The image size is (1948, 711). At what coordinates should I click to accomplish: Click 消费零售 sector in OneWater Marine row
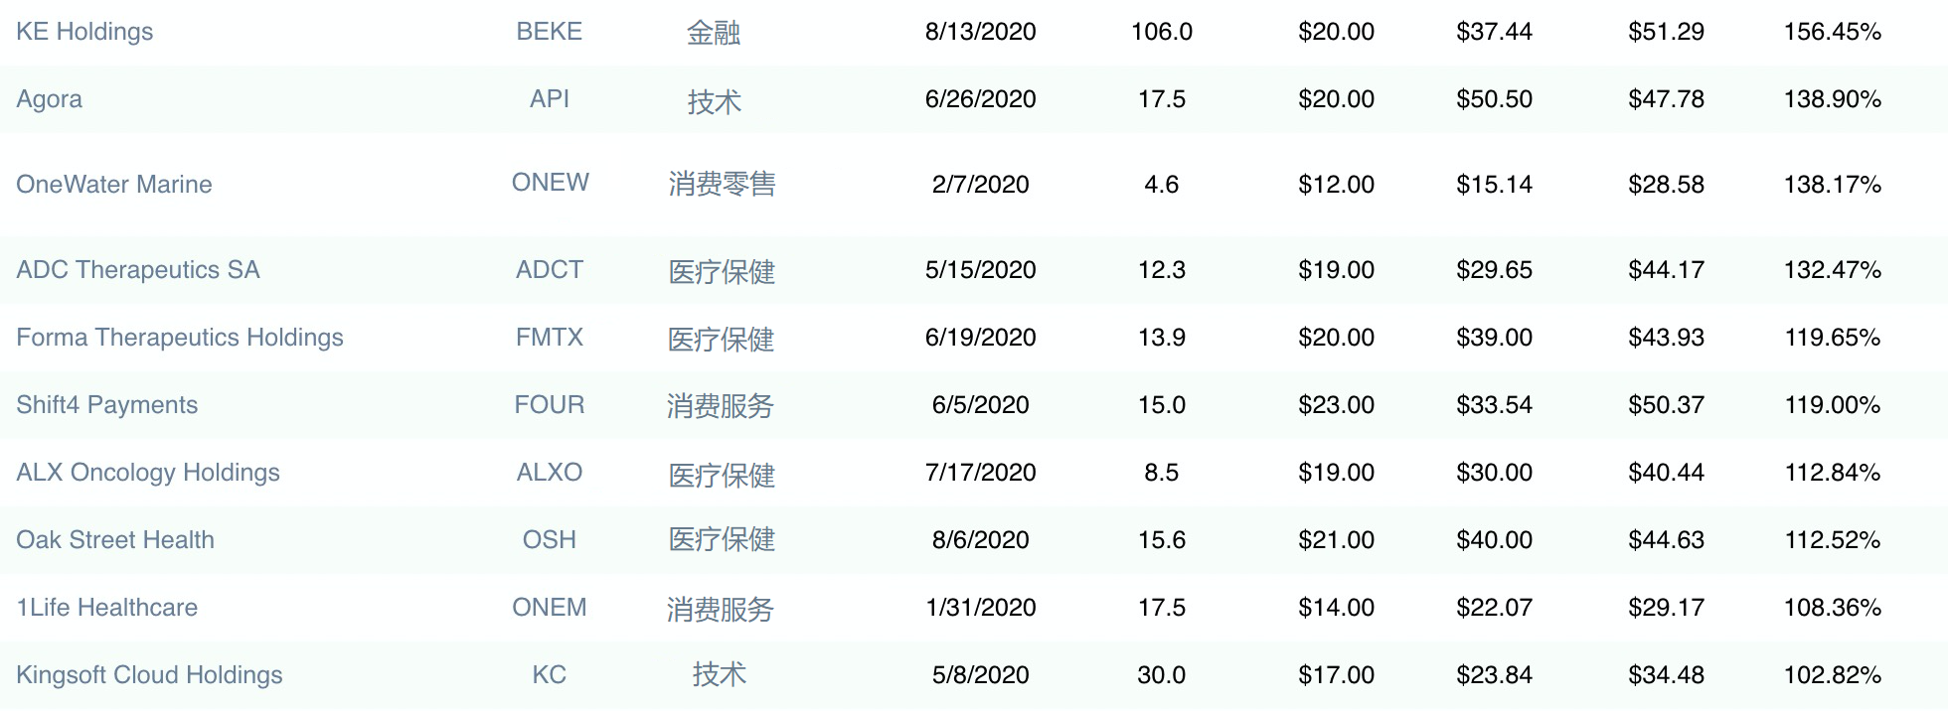click(x=723, y=184)
